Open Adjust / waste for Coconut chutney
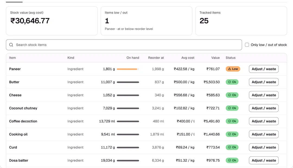Image resolution: width=293 pixels, height=168 pixels. 264,108
